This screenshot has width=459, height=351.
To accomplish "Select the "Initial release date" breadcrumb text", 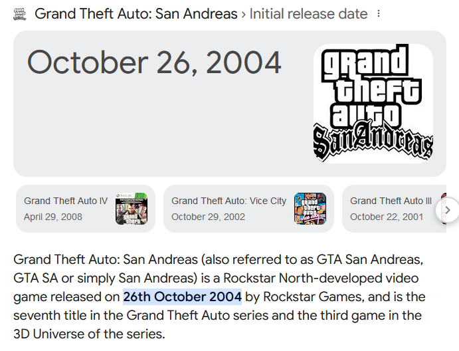I will (x=308, y=14).
